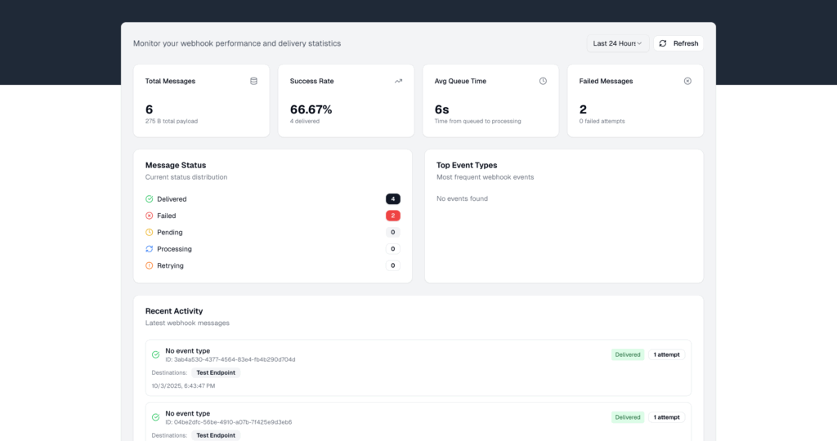This screenshot has height=441, width=837.
Task: Click the 1 attempt badge on first message
Action: click(666, 354)
